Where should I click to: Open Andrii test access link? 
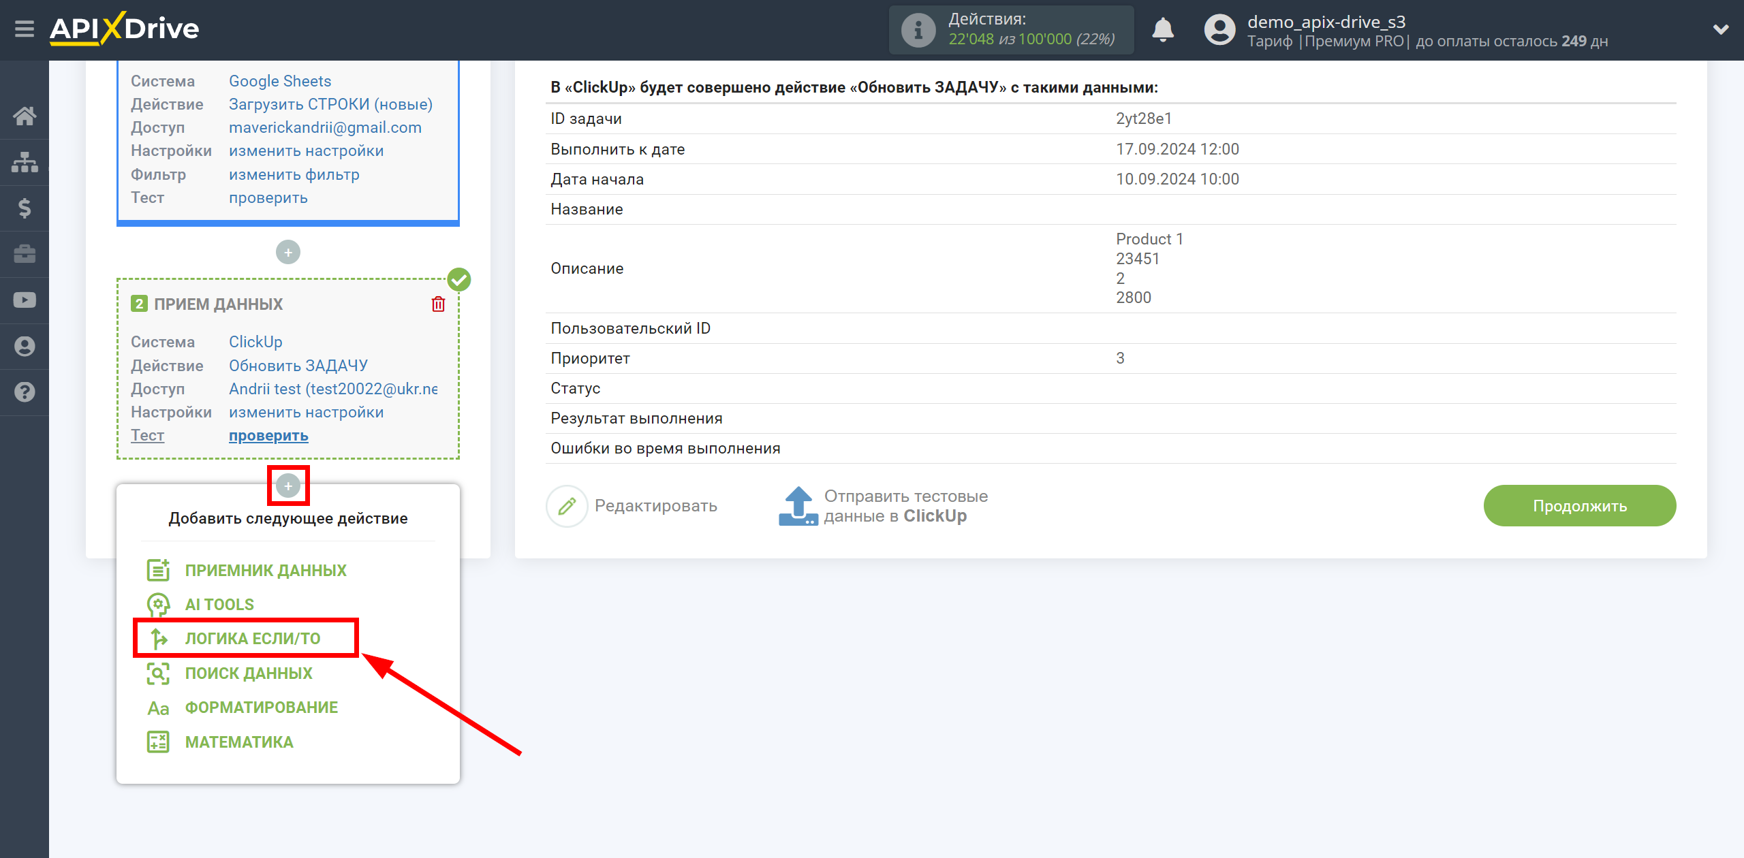pyautogui.click(x=333, y=389)
